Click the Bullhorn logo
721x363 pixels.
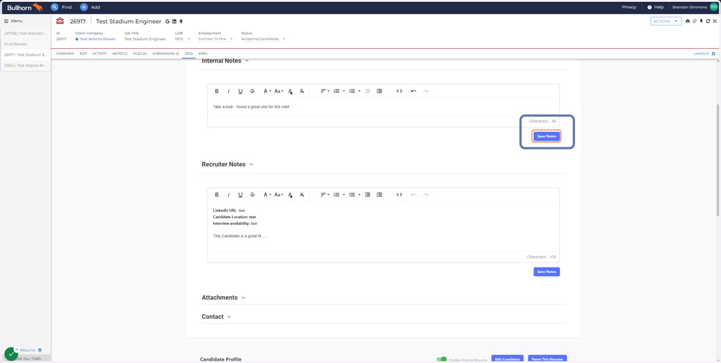coord(25,7)
